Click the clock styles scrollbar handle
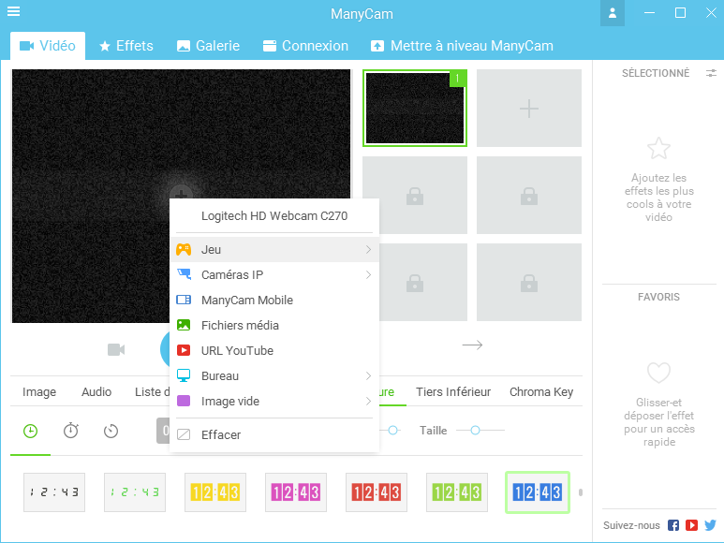Image resolution: width=724 pixels, height=543 pixels. (581, 492)
